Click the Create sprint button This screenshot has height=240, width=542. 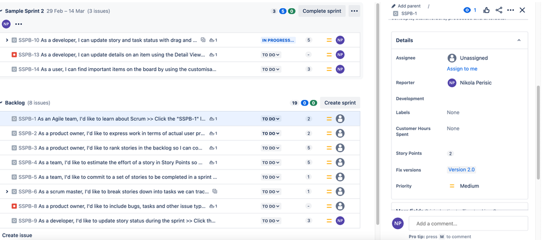[x=340, y=103]
